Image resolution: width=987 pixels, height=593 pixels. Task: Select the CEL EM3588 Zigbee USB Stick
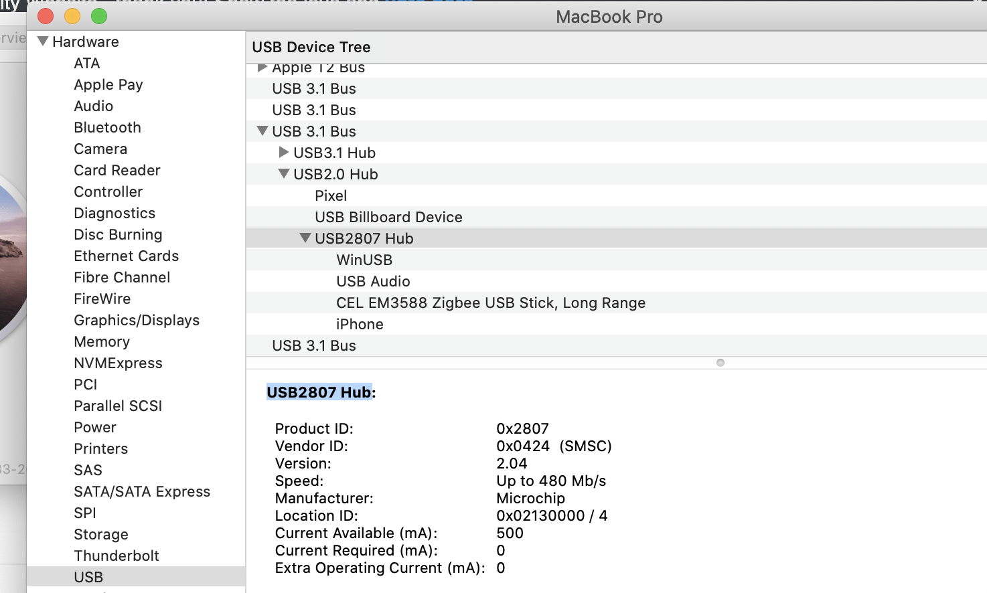[x=490, y=303]
